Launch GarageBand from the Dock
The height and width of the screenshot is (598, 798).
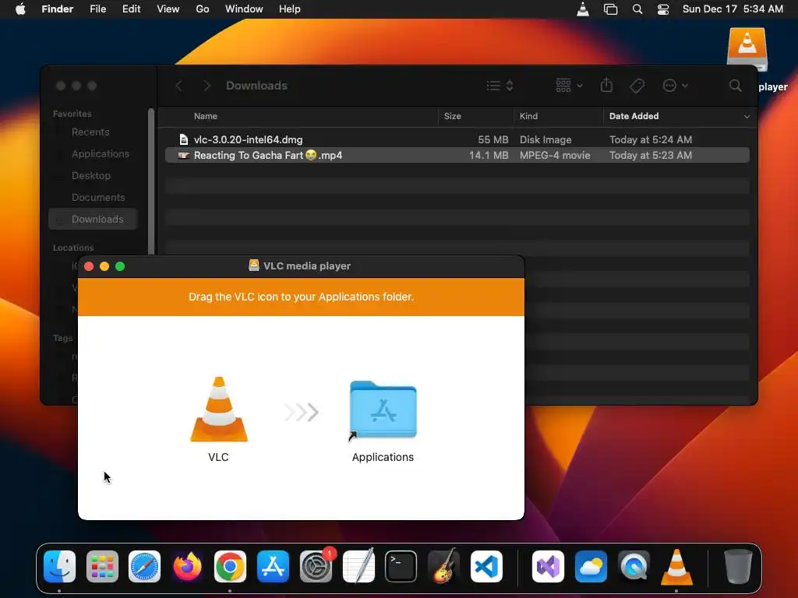[443, 566]
